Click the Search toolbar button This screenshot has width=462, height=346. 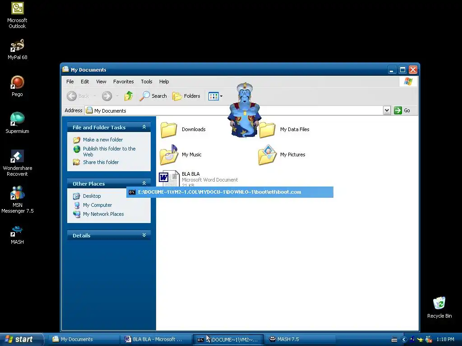pyautogui.click(x=153, y=96)
